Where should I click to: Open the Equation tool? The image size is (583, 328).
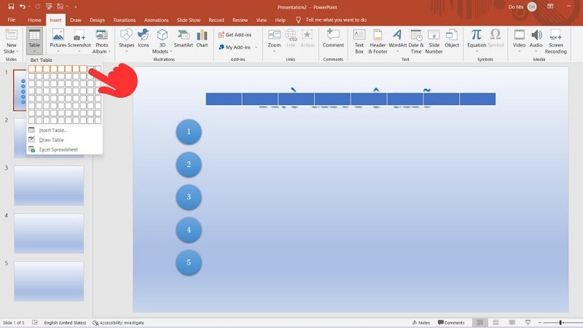[477, 40]
